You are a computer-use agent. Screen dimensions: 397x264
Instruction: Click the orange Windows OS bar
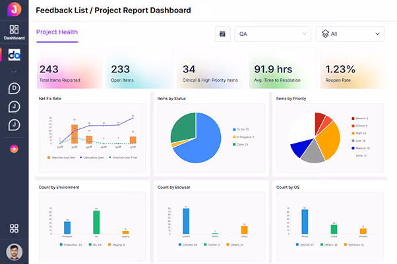pyautogui.click(x=363, y=231)
